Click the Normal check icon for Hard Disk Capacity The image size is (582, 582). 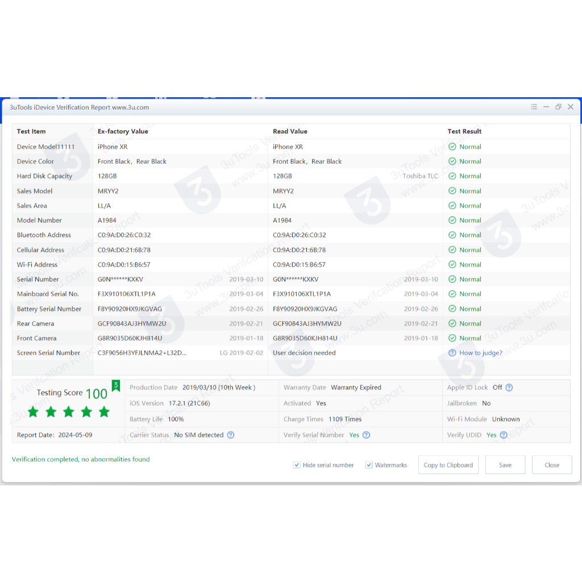tap(452, 176)
